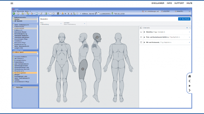Click the previous chevron in side navigation

pos(189,81)
